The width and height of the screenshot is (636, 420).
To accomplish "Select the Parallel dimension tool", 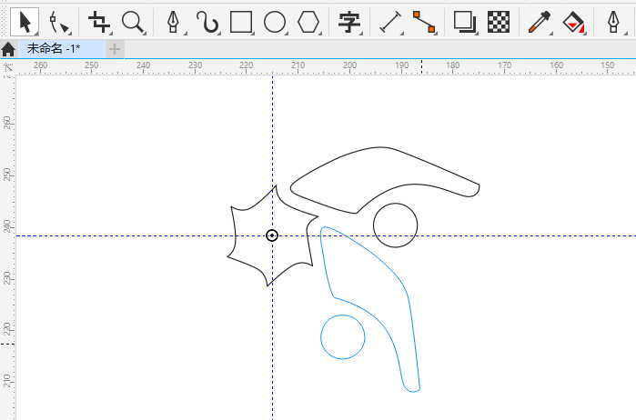I will (390, 22).
